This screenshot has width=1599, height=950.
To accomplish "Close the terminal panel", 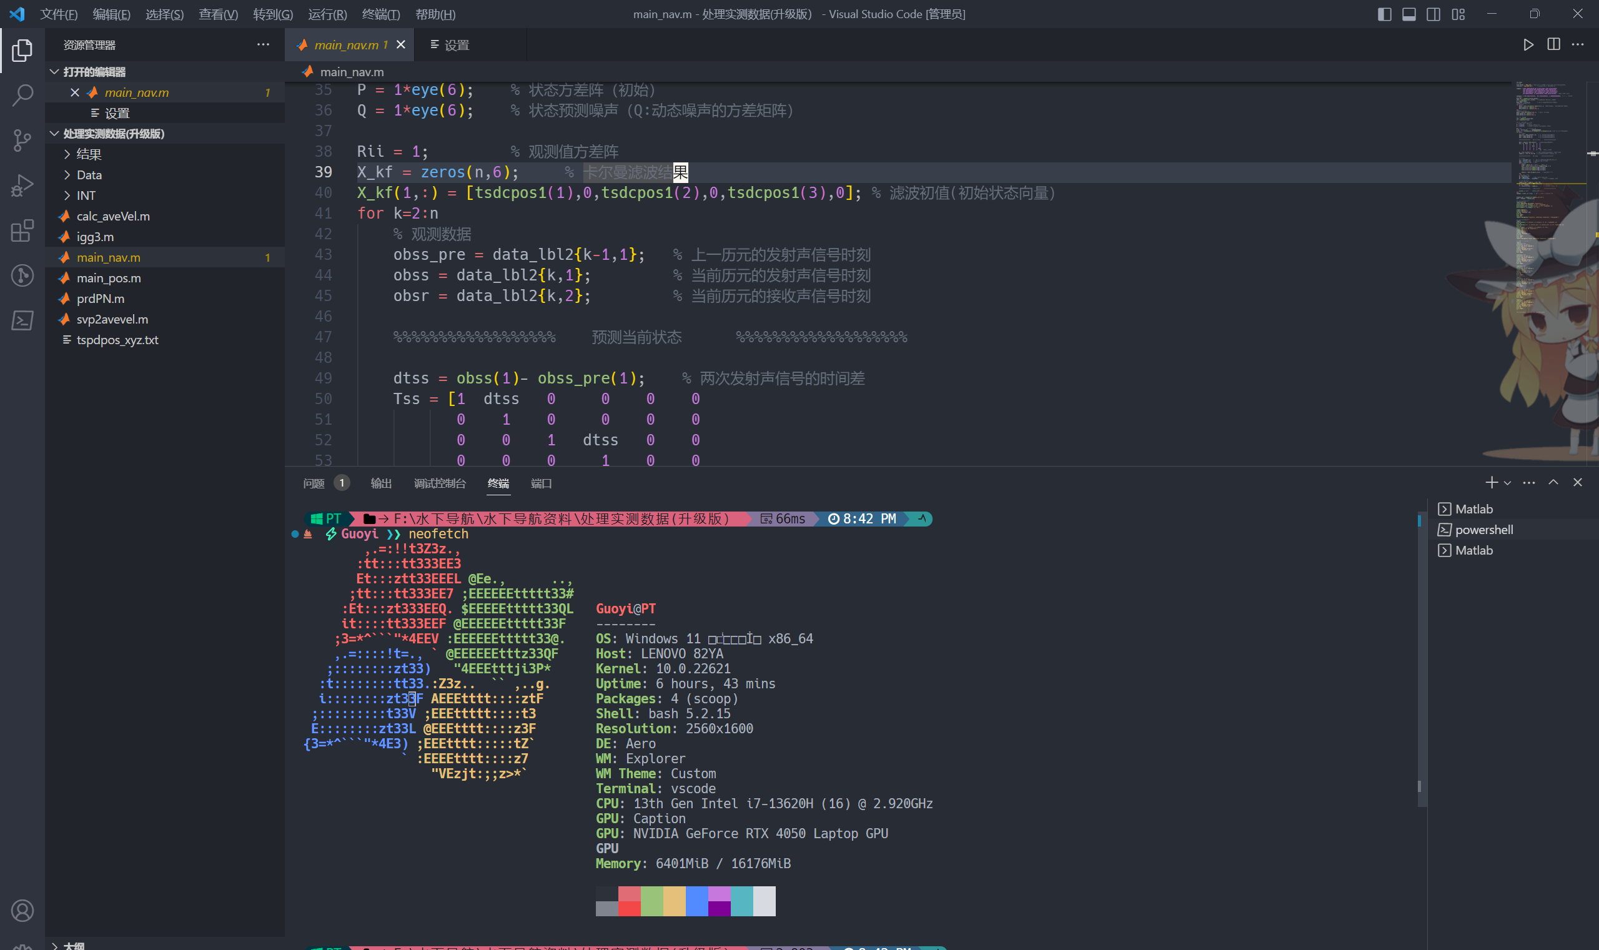I will tap(1577, 483).
